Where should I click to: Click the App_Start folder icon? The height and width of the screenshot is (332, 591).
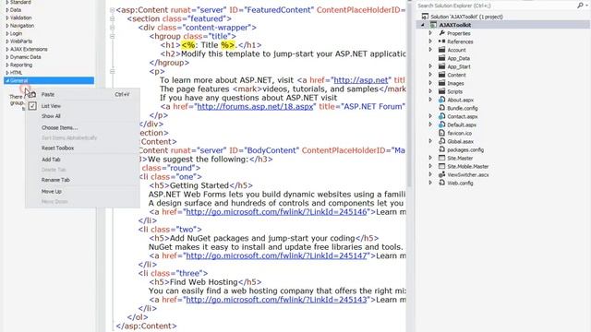point(441,66)
